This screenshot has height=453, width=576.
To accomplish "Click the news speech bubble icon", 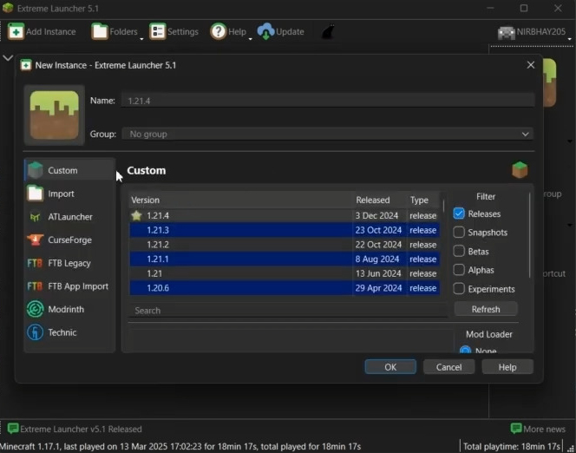I will (13, 429).
